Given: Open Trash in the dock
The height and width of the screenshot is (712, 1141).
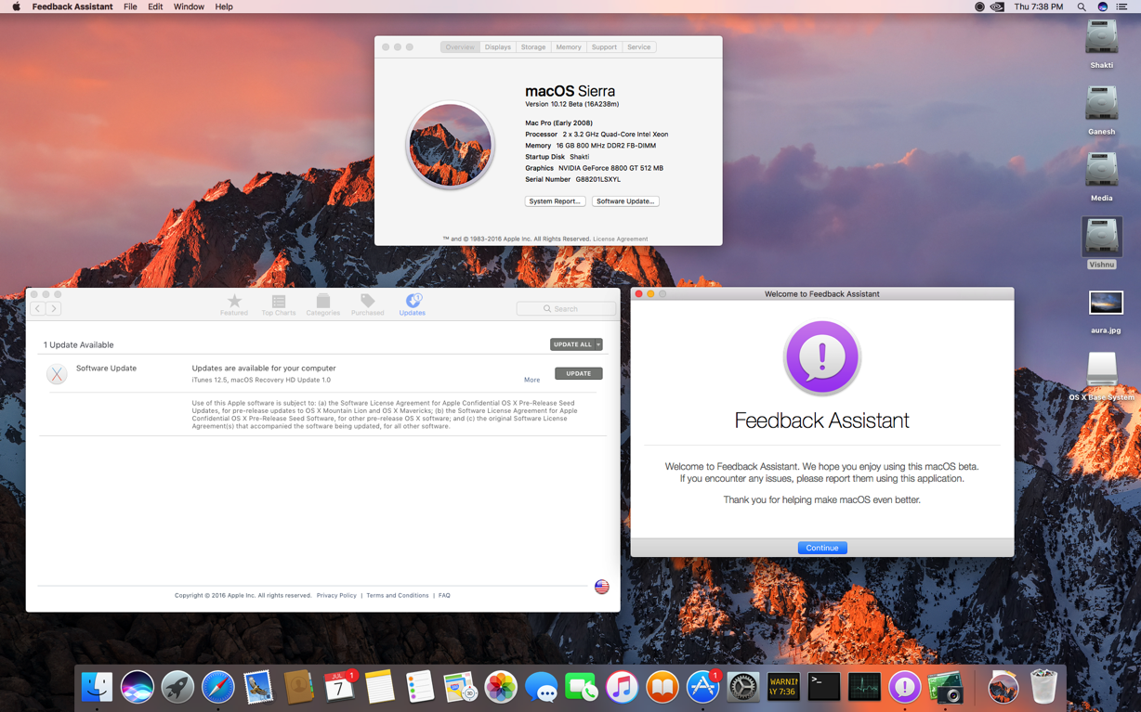Looking at the screenshot, I should (x=1044, y=687).
